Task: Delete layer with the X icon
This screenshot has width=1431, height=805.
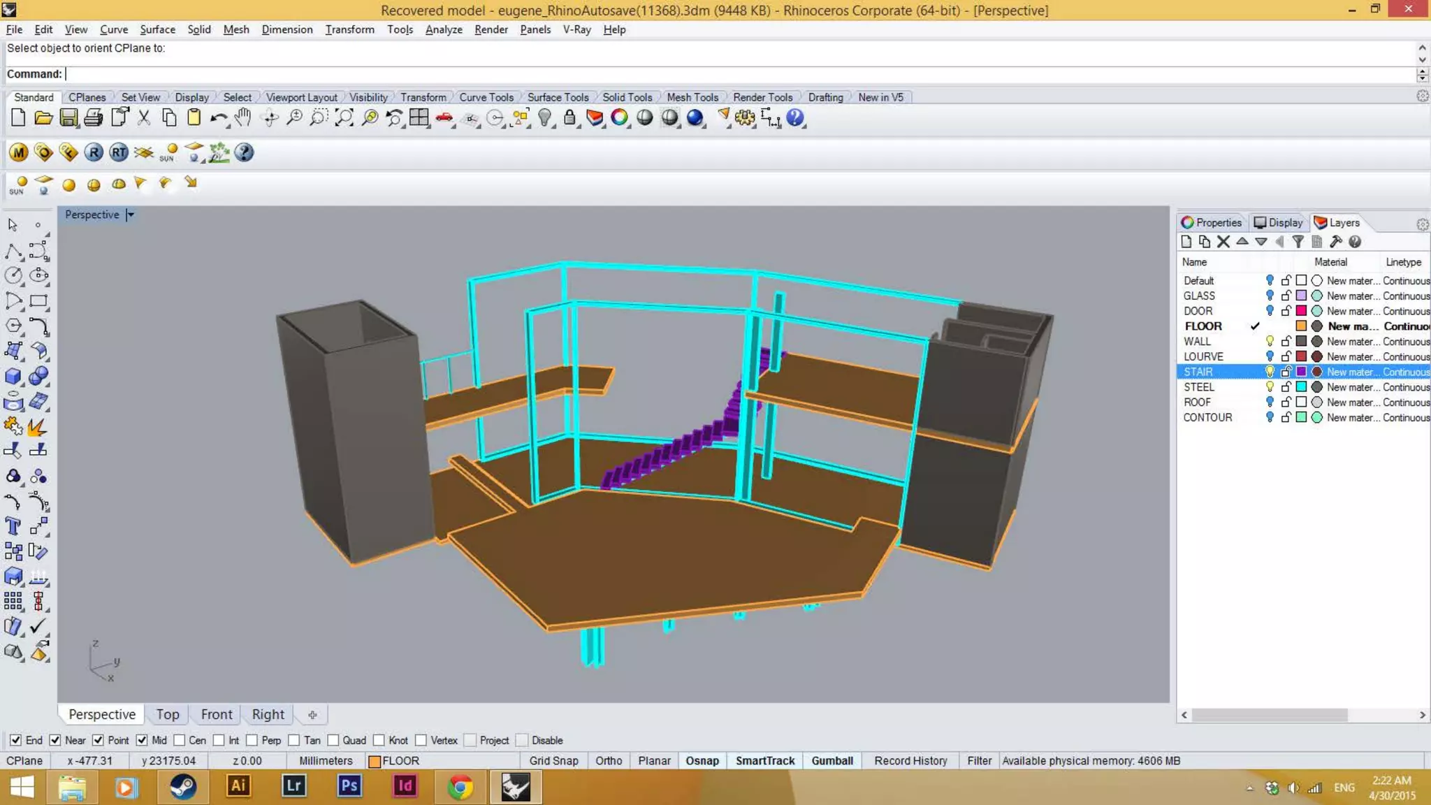Action: pyautogui.click(x=1223, y=242)
